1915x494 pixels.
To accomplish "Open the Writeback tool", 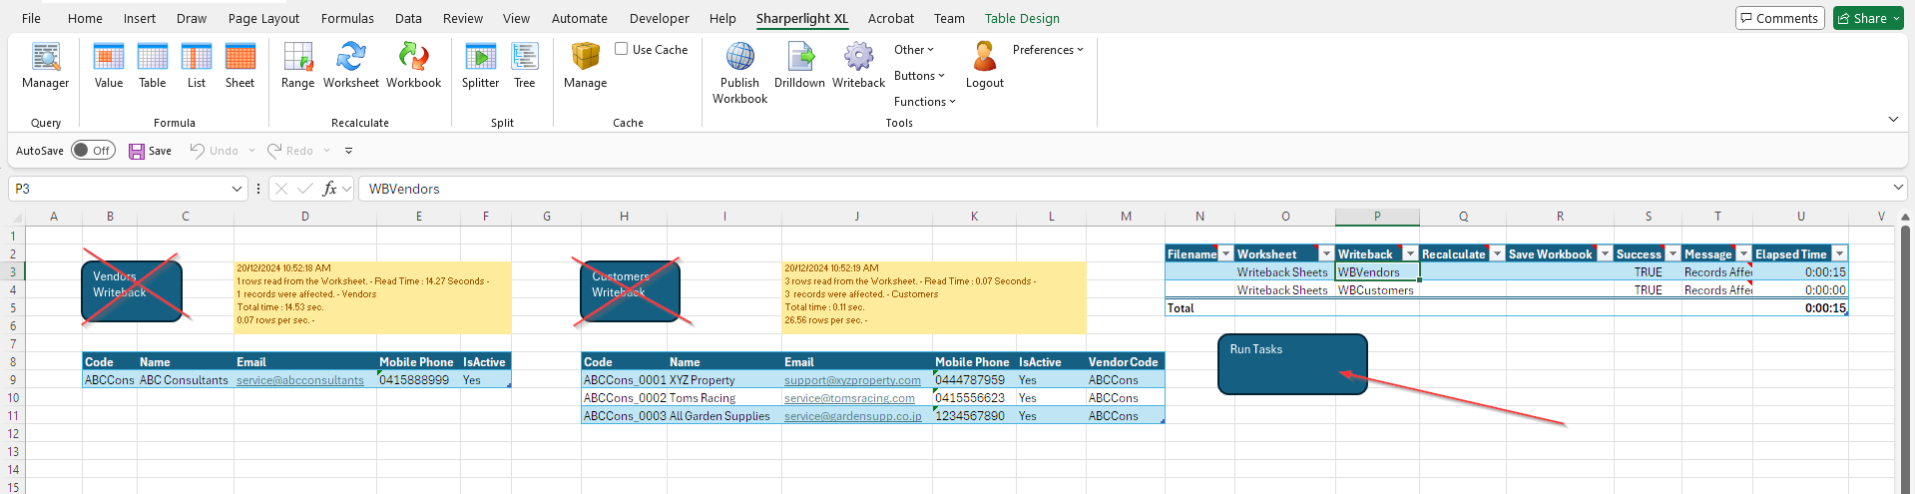I will pos(859,66).
